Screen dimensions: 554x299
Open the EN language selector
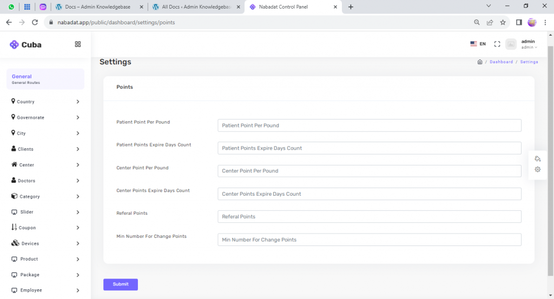tap(478, 44)
